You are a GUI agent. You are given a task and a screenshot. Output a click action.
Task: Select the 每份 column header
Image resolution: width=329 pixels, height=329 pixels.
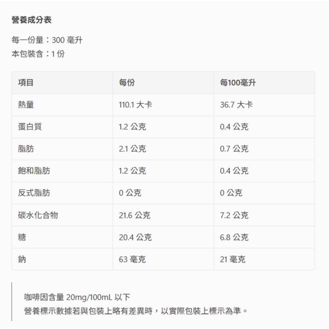tap(127, 83)
